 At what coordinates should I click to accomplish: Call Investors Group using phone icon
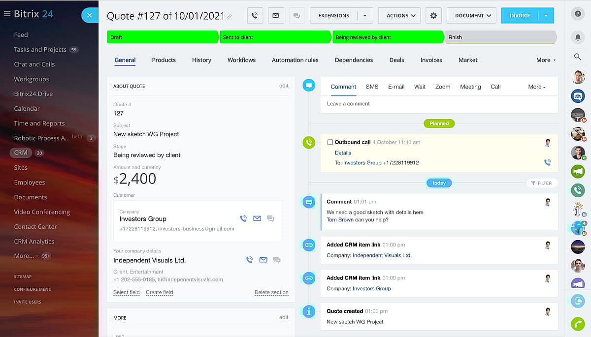(243, 219)
